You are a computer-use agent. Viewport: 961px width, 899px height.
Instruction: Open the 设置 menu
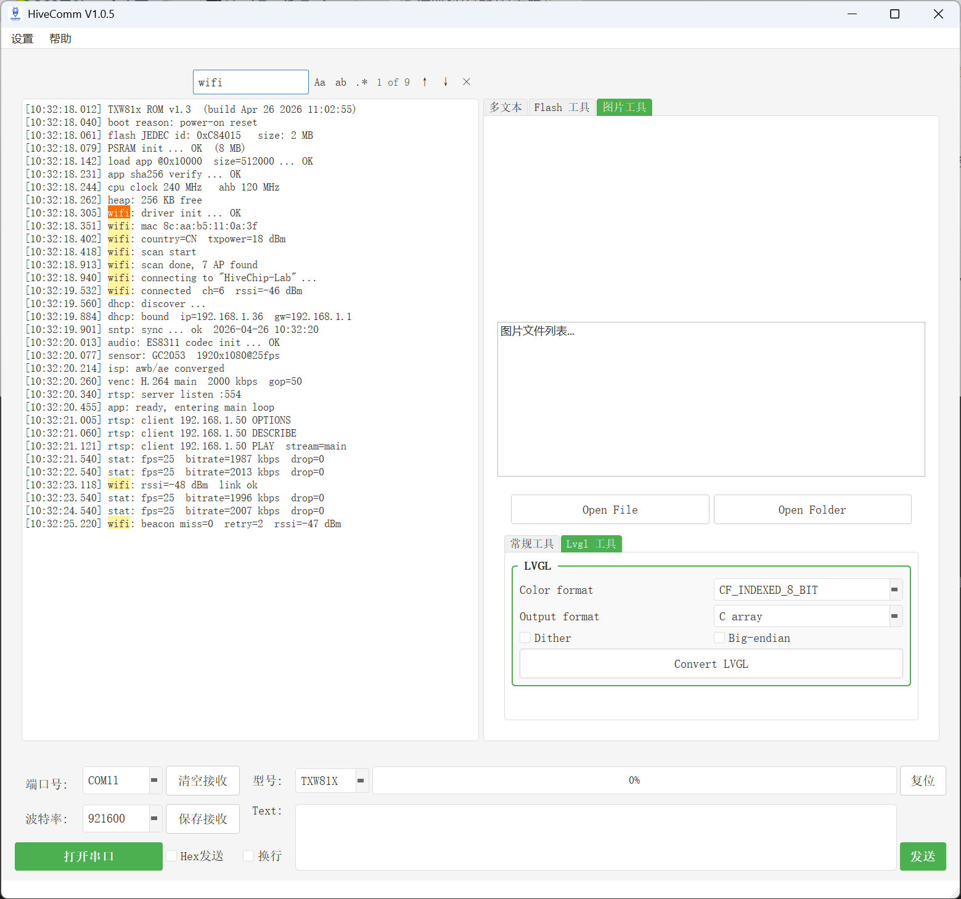click(x=22, y=39)
